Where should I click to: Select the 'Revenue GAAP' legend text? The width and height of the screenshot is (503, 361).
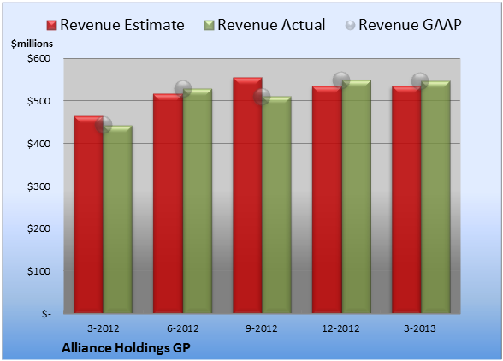click(410, 25)
